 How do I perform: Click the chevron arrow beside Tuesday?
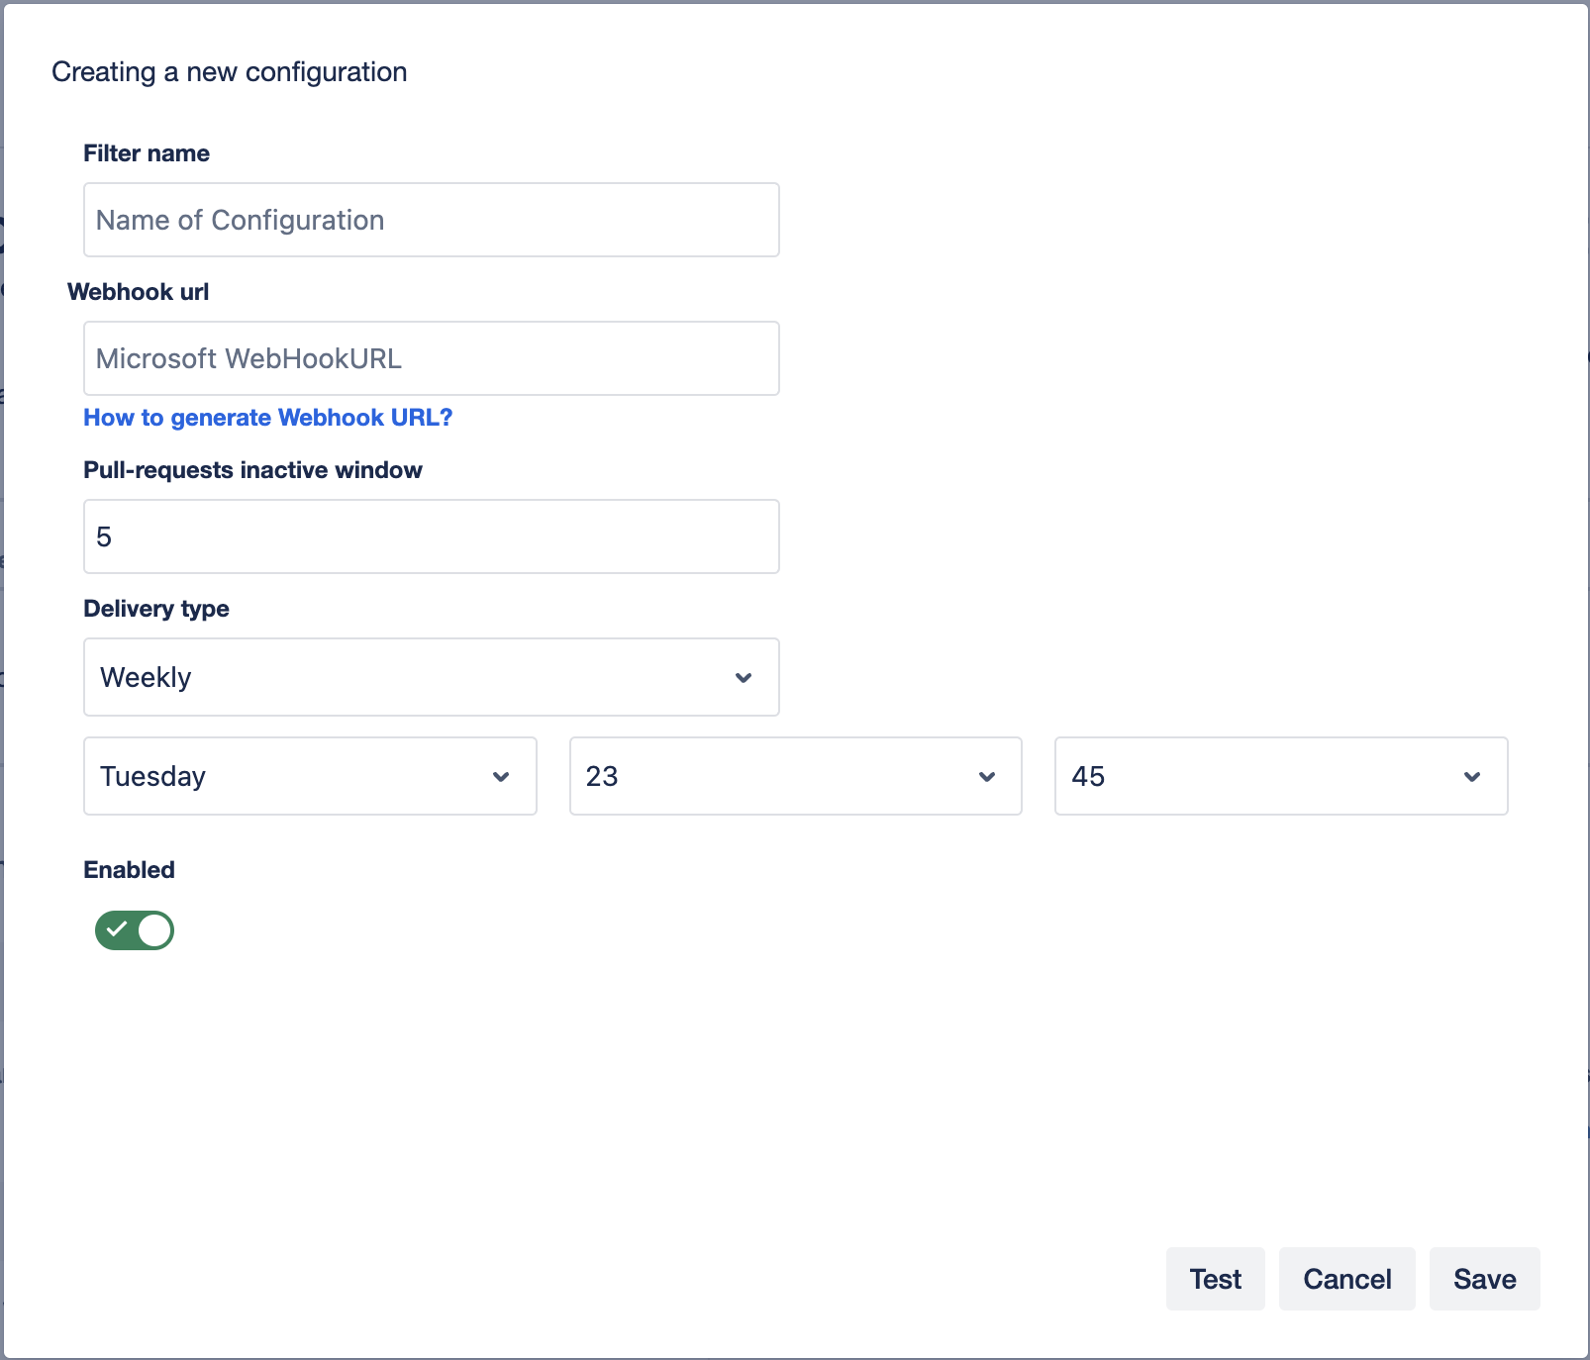click(501, 777)
